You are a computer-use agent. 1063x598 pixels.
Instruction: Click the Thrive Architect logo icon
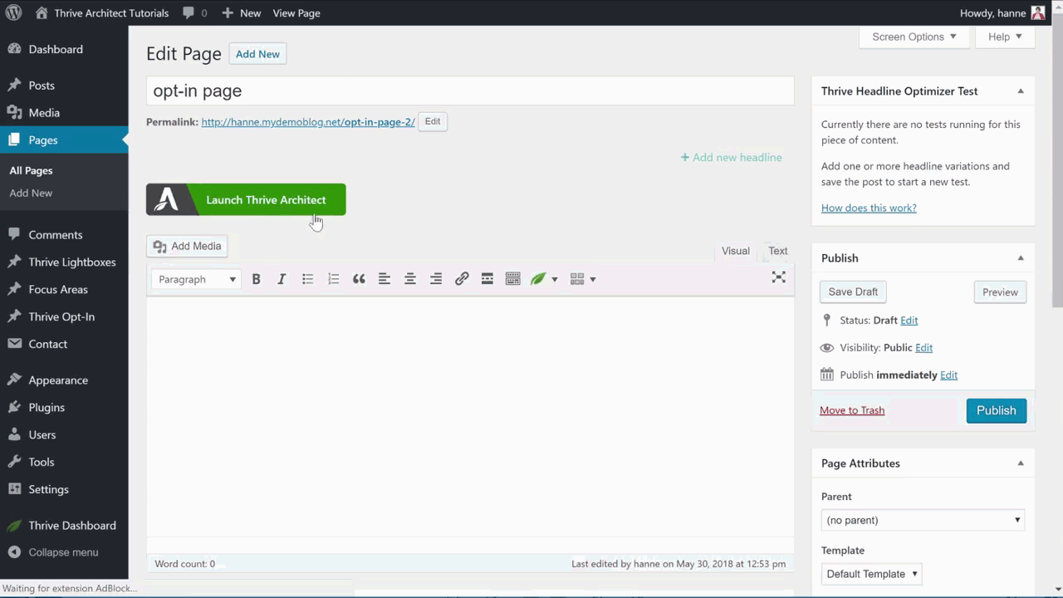[x=167, y=199]
